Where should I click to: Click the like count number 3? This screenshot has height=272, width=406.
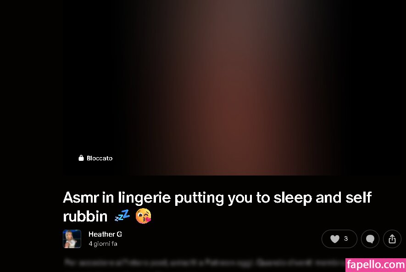click(x=345, y=238)
